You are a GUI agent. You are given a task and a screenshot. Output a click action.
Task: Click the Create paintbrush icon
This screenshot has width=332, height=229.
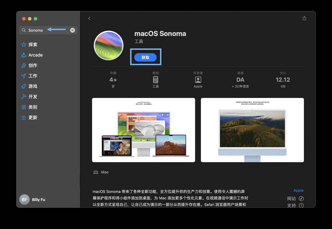24,65
